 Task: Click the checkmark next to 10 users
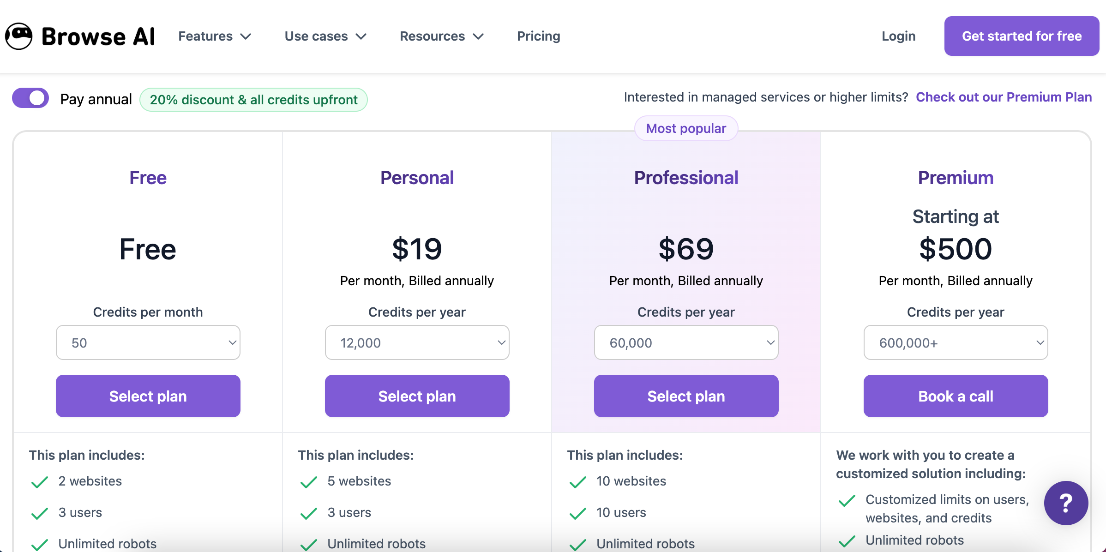pos(578,513)
